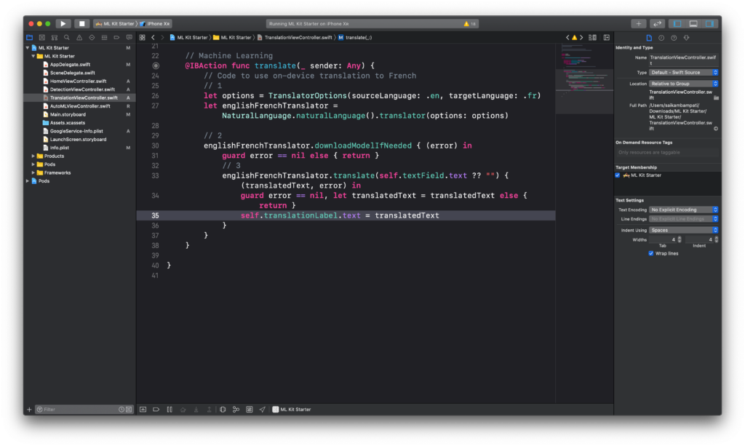Open the Text Encoding dropdown
745x446 pixels.
(683, 210)
